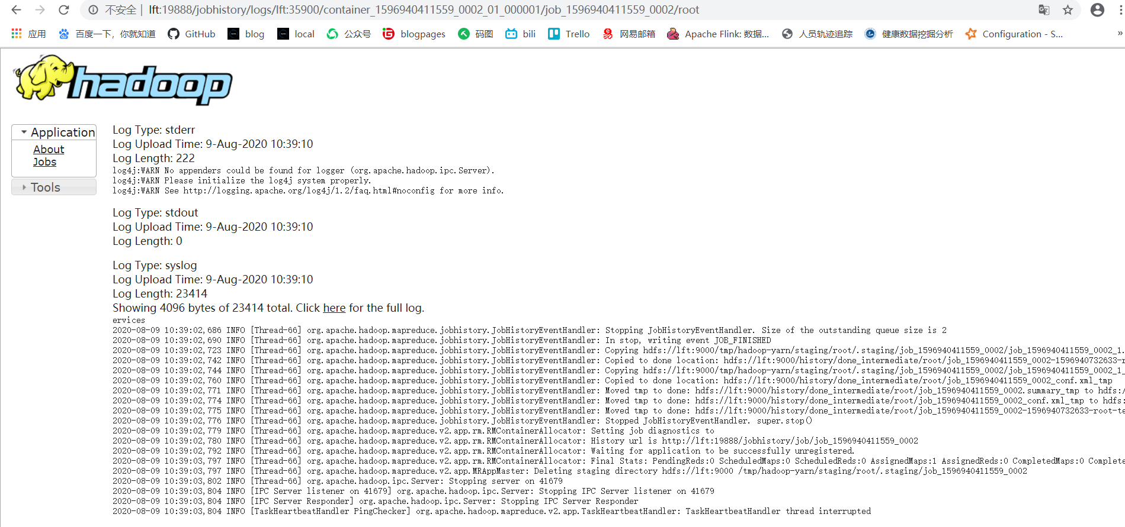Screen dimensions: 1125x527
Task: Open the site info (not secure) icon
Action: click(94, 10)
